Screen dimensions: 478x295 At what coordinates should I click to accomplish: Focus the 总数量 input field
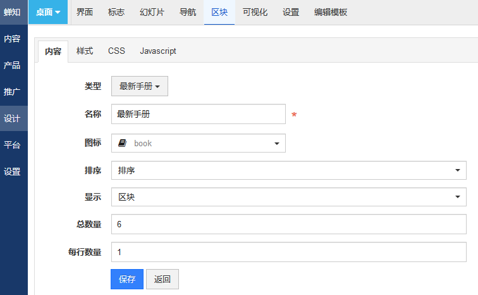tap(288, 224)
